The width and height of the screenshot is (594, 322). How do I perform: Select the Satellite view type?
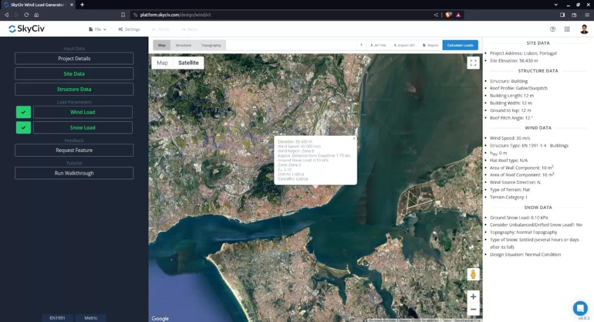click(189, 63)
